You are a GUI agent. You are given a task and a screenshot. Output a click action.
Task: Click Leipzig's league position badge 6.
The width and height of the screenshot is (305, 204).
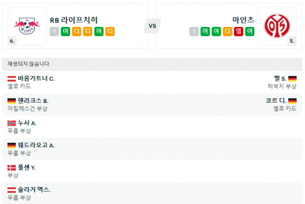click(12, 41)
